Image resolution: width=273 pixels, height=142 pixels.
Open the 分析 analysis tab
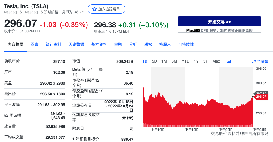(x=133, y=45)
